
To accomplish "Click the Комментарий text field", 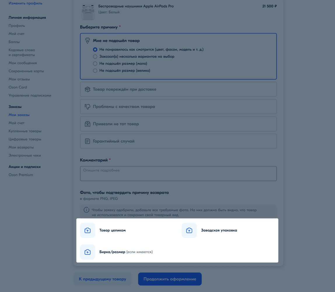I will click(178, 174).
